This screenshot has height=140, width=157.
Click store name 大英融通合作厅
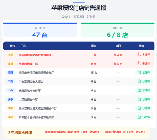tap(28, 100)
